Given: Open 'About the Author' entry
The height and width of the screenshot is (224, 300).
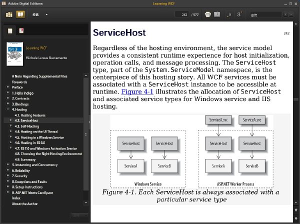Looking at the screenshot, I should click(24, 203).
